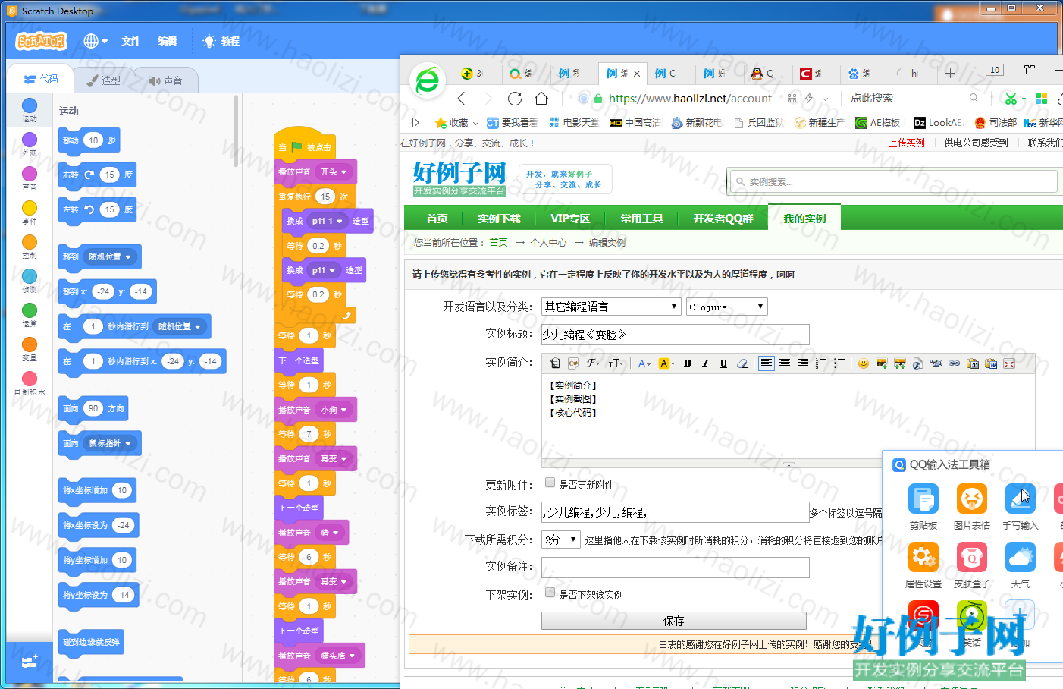Open 皮肤盒子 in QQ input toolbox
Image resolution: width=1063 pixels, height=689 pixels.
pyautogui.click(x=971, y=565)
